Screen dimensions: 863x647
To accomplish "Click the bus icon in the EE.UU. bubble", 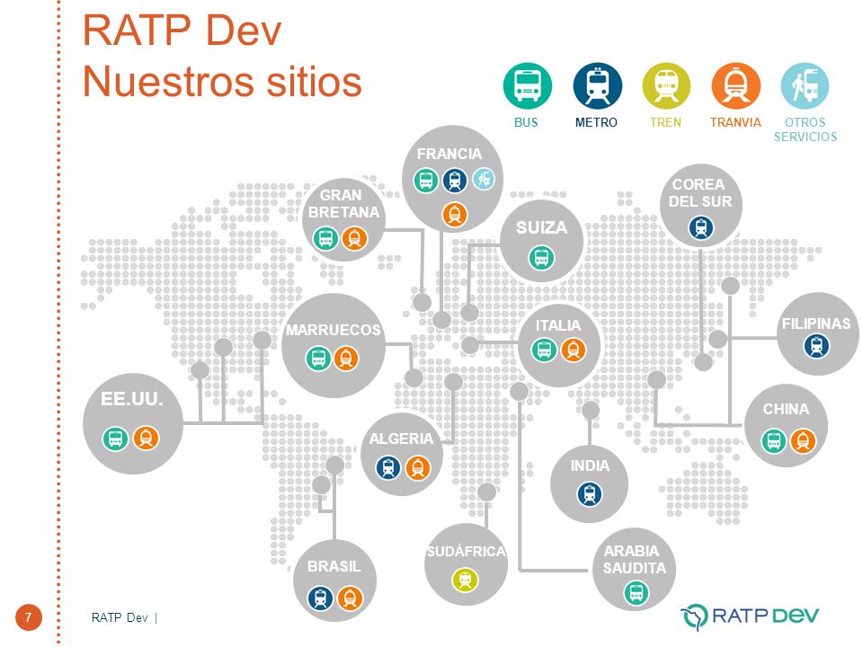I will point(116,439).
